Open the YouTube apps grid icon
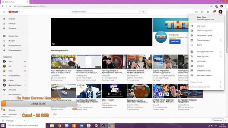 (x=202, y=12)
